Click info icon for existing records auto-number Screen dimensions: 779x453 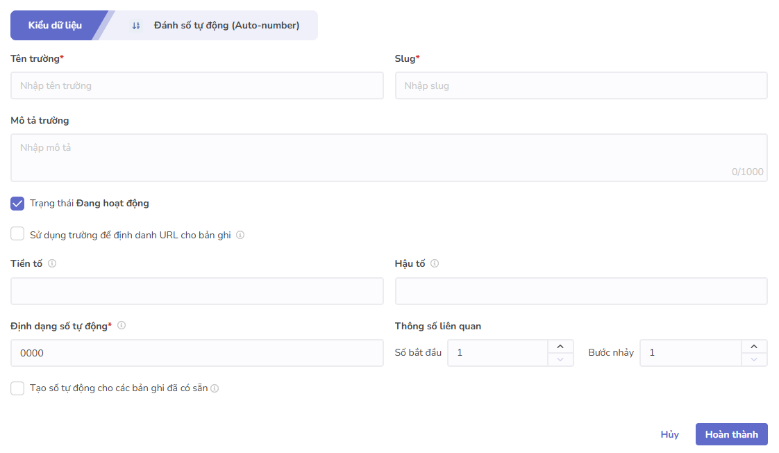(x=215, y=388)
